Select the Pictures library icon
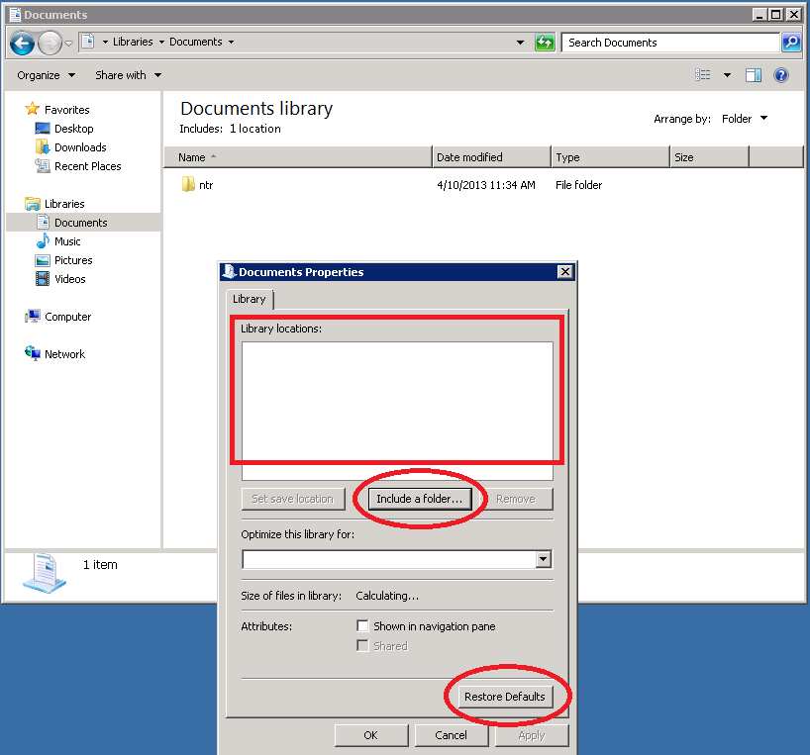The height and width of the screenshot is (755, 810). tap(43, 260)
